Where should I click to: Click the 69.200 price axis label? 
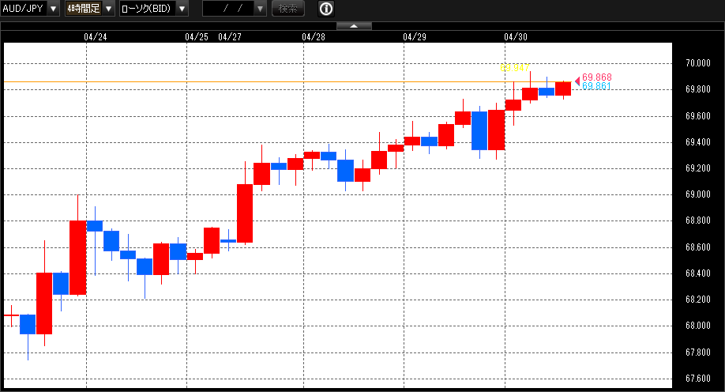pos(698,168)
